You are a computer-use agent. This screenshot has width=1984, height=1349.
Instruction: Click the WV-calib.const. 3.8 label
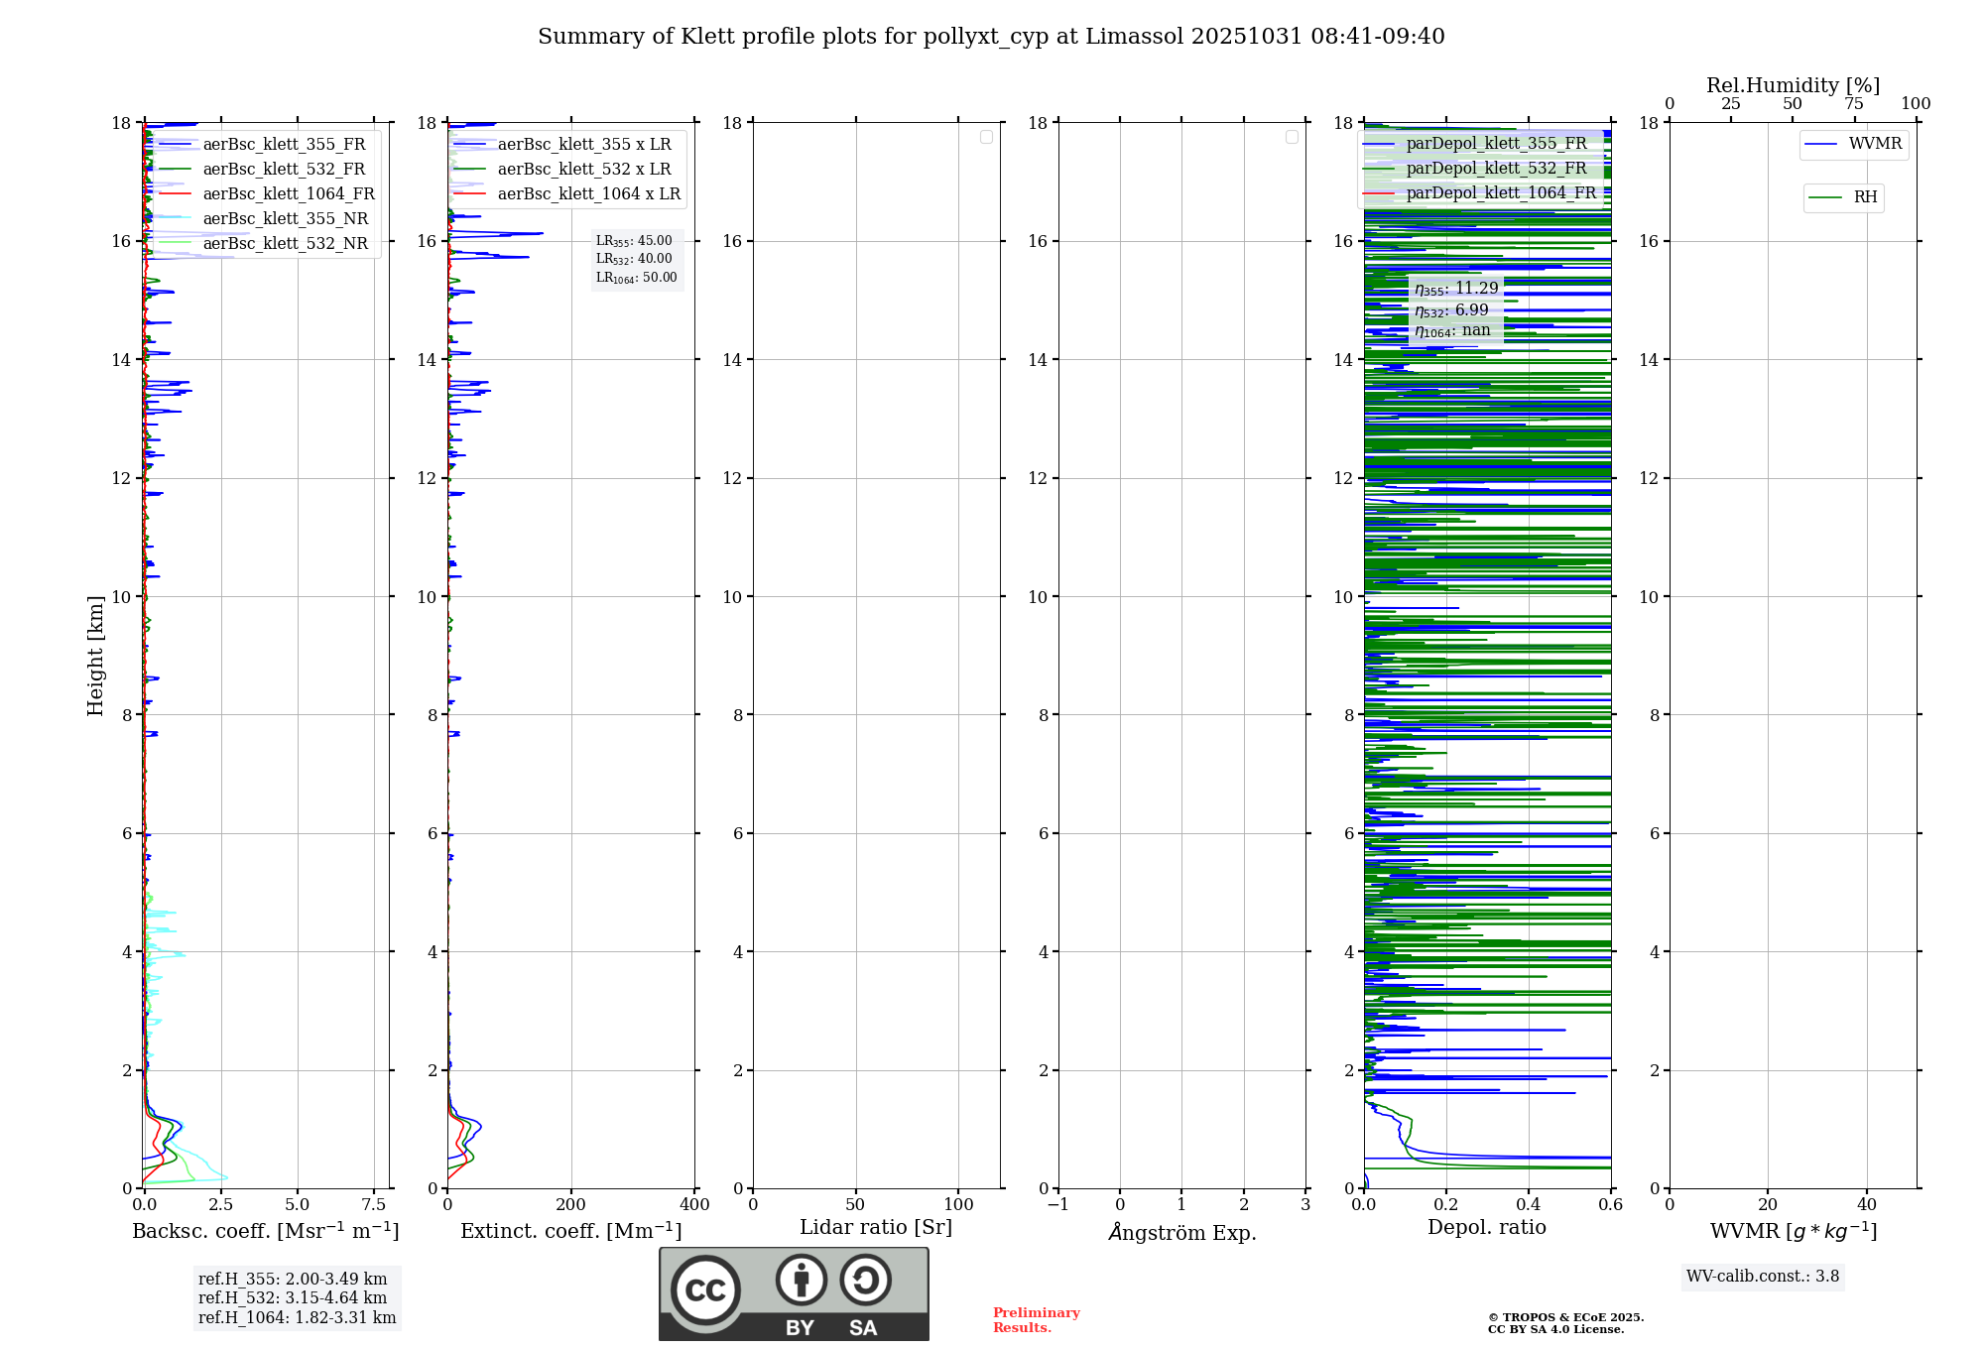[x=1762, y=1277]
